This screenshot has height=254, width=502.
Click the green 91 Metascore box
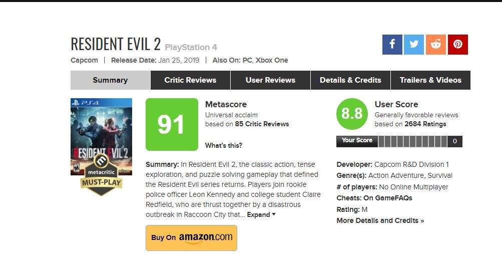pyautogui.click(x=172, y=124)
